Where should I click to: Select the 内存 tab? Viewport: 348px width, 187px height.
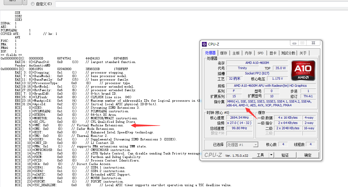248,53
